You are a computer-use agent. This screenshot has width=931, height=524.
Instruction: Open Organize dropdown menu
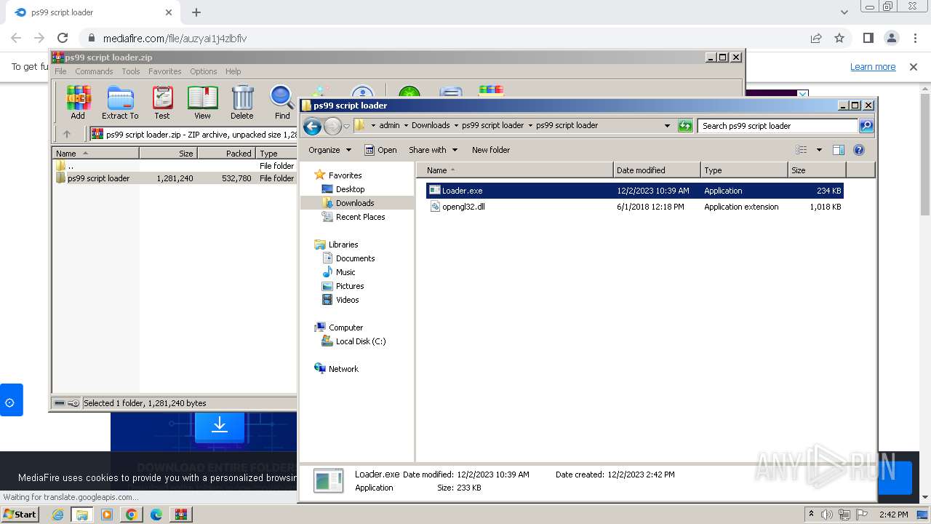(x=329, y=150)
